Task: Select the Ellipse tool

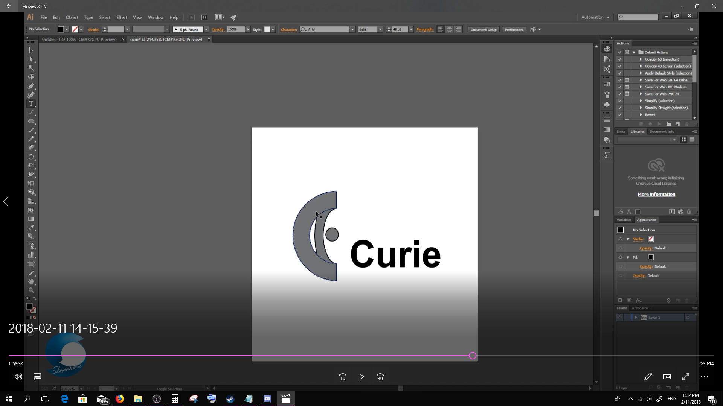Action: [x=31, y=122]
